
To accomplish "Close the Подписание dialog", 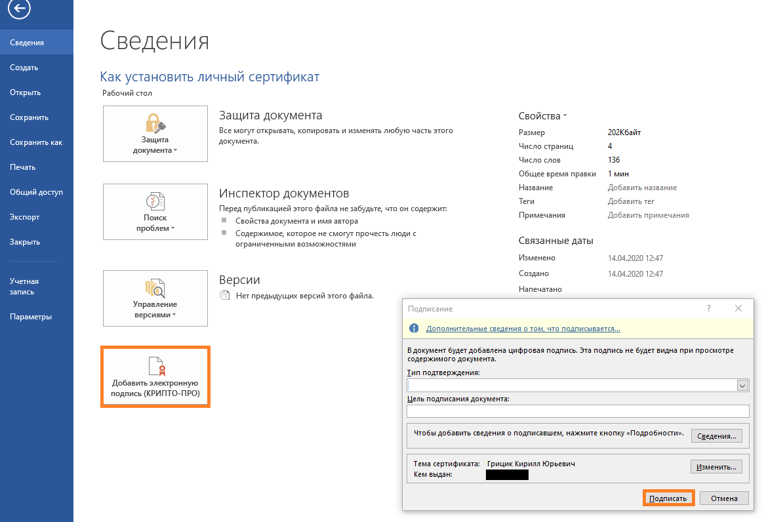I will point(738,308).
